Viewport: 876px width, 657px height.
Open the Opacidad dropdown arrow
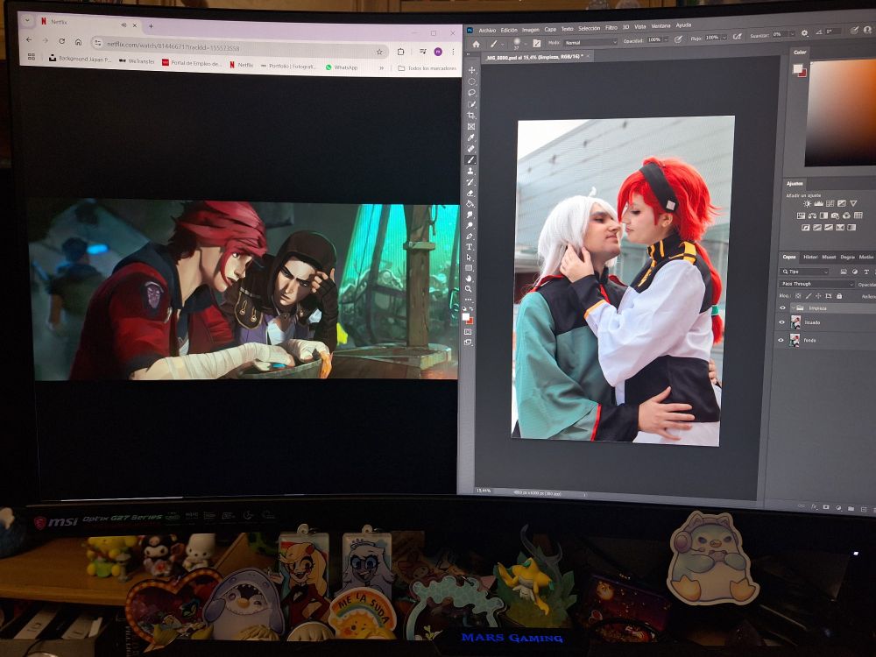coord(666,39)
